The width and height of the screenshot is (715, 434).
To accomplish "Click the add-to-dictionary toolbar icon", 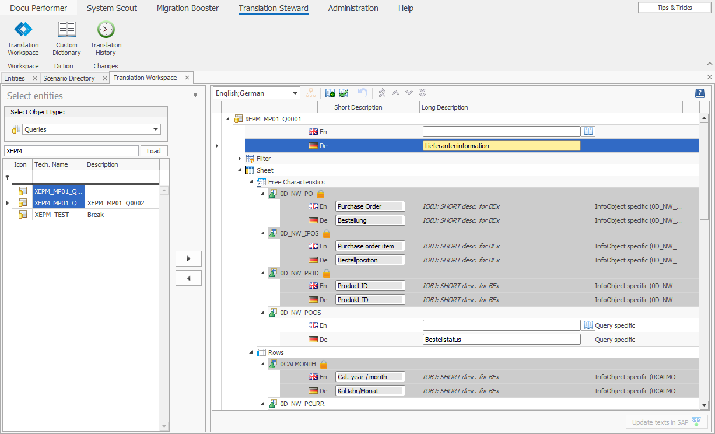I will (330, 92).
